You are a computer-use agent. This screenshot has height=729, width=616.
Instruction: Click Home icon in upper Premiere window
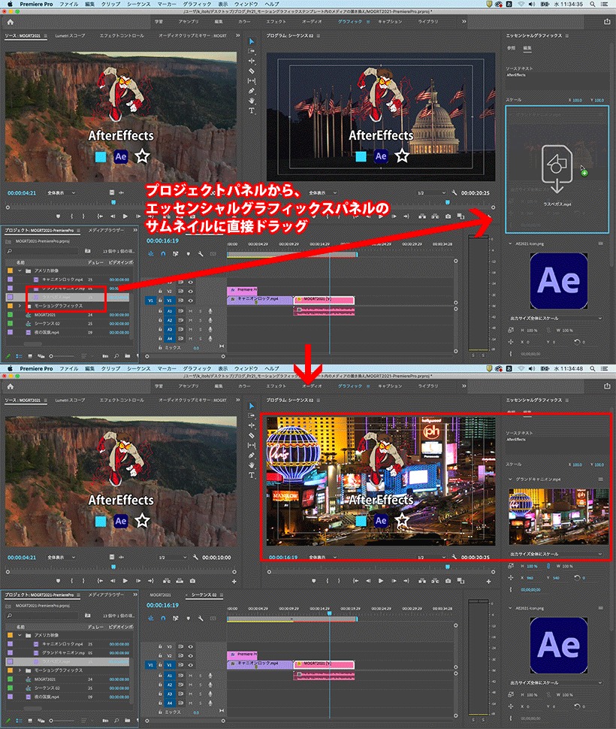(x=11, y=22)
